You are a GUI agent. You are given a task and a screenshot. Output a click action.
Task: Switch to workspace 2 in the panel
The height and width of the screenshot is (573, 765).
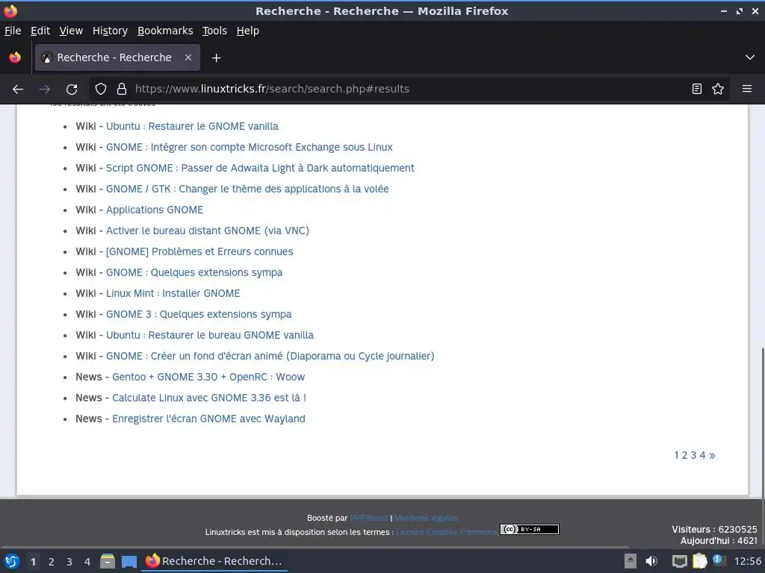[x=52, y=562]
